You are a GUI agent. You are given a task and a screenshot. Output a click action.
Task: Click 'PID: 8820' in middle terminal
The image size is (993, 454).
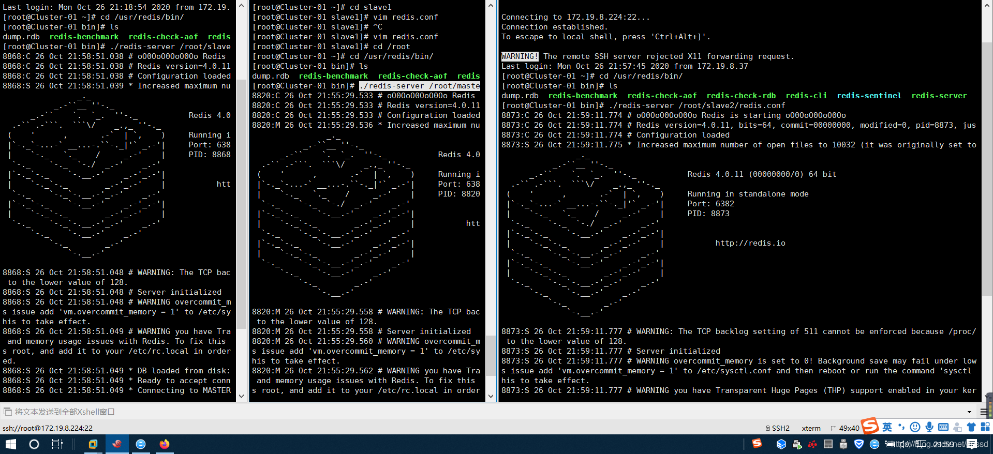pos(459,194)
